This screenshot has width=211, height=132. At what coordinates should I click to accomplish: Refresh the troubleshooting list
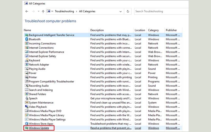tap(128, 11)
